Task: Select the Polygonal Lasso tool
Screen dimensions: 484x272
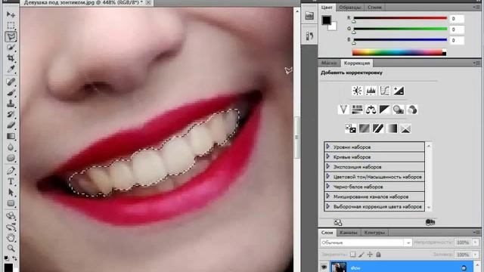Action: click(x=11, y=36)
